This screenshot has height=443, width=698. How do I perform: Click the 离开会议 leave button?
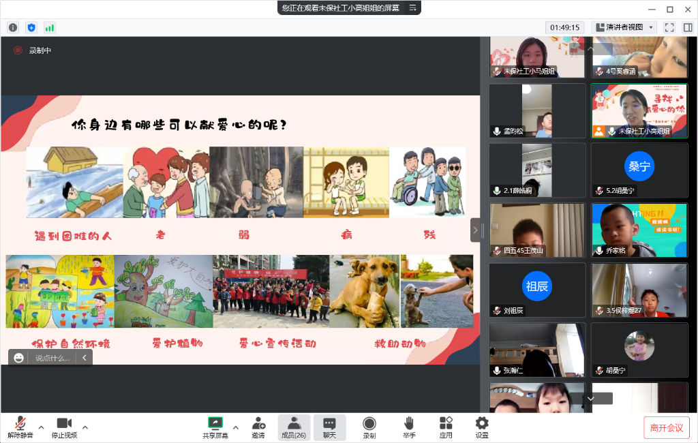pos(667,427)
